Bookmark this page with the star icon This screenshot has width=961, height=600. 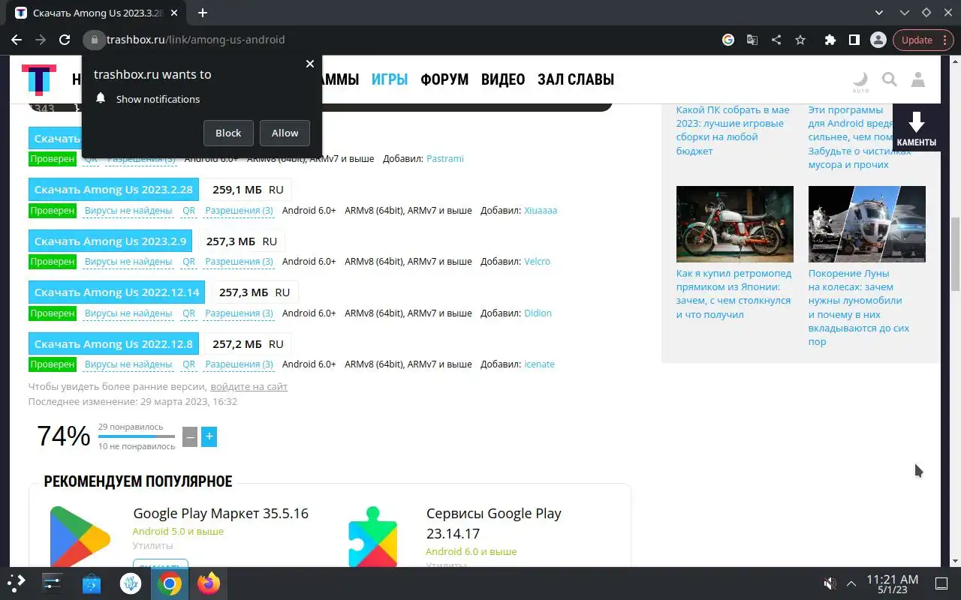pyautogui.click(x=800, y=40)
